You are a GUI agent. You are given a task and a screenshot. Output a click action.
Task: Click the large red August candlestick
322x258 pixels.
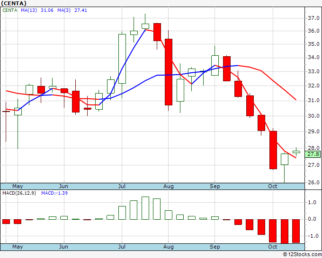coord(169,72)
